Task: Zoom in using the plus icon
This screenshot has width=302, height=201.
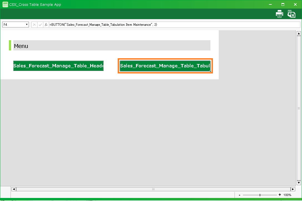Action: click(x=280, y=195)
